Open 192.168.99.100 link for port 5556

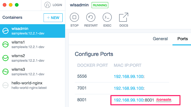pyautogui.click(x=128, y=76)
